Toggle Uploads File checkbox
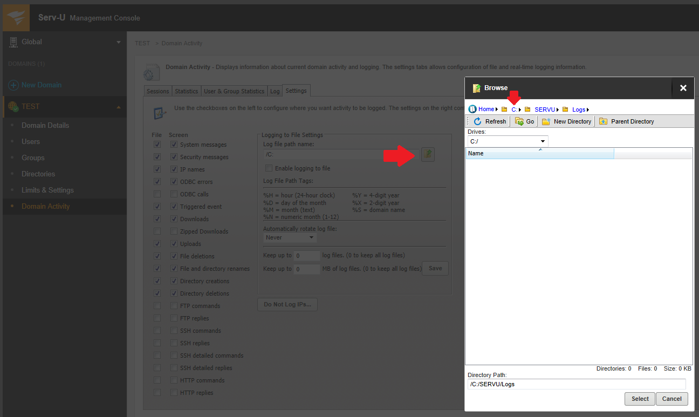Viewport: 699px width, 417px height. pos(157,244)
